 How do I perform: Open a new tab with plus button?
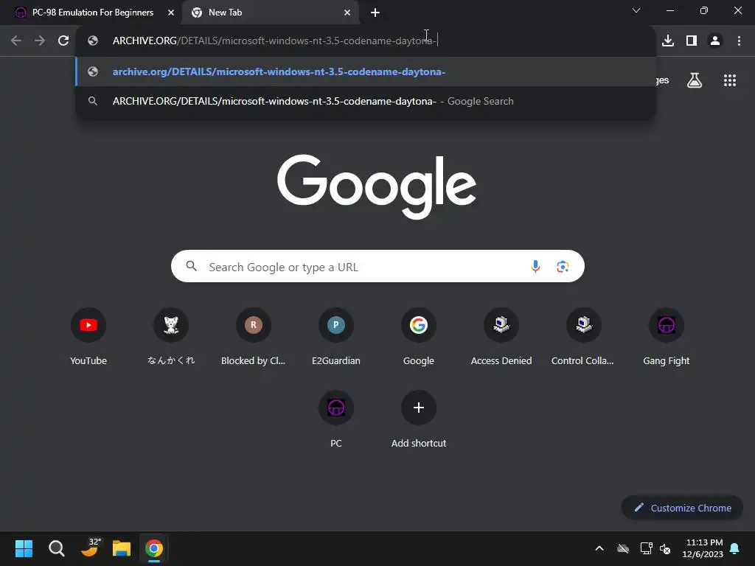375,13
